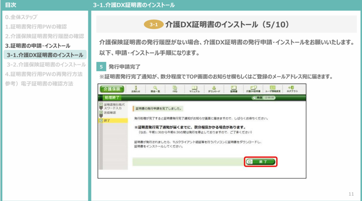Viewport: 362px width, 201px height.
Task: Click the orange 3-1 badge in the slide title
Action: tap(153, 24)
